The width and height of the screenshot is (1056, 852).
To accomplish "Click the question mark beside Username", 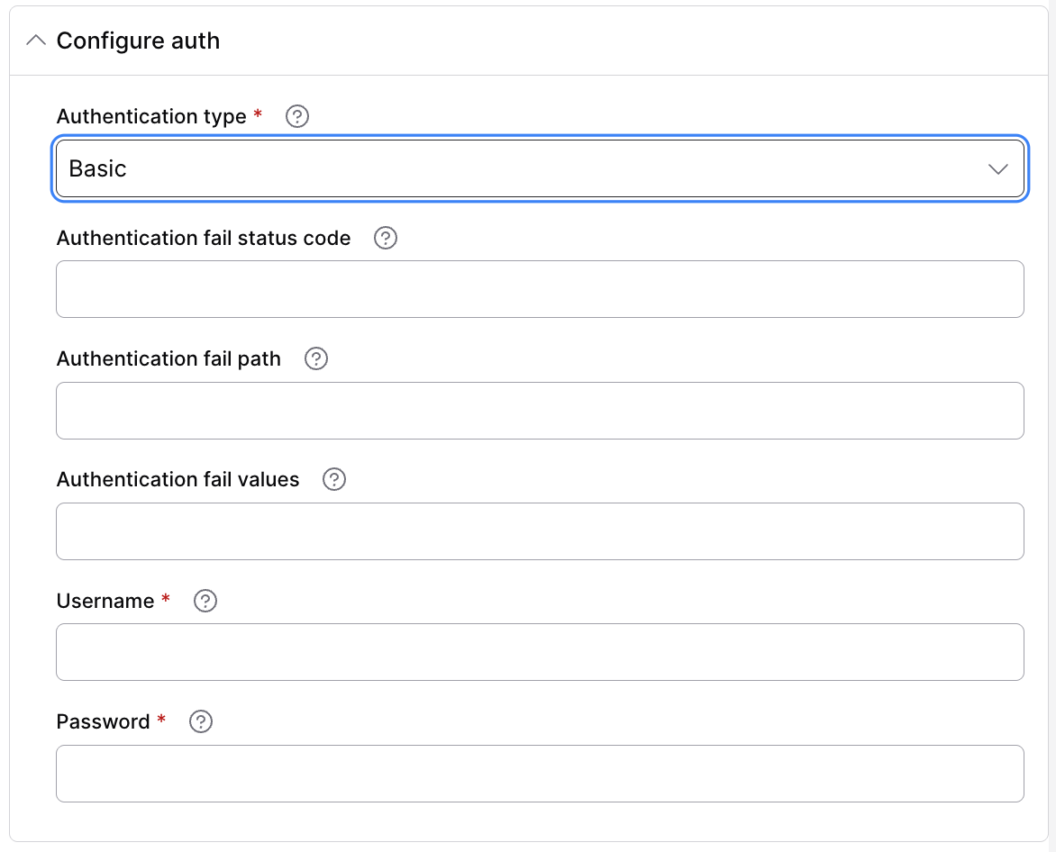I will click(x=205, y=601).
